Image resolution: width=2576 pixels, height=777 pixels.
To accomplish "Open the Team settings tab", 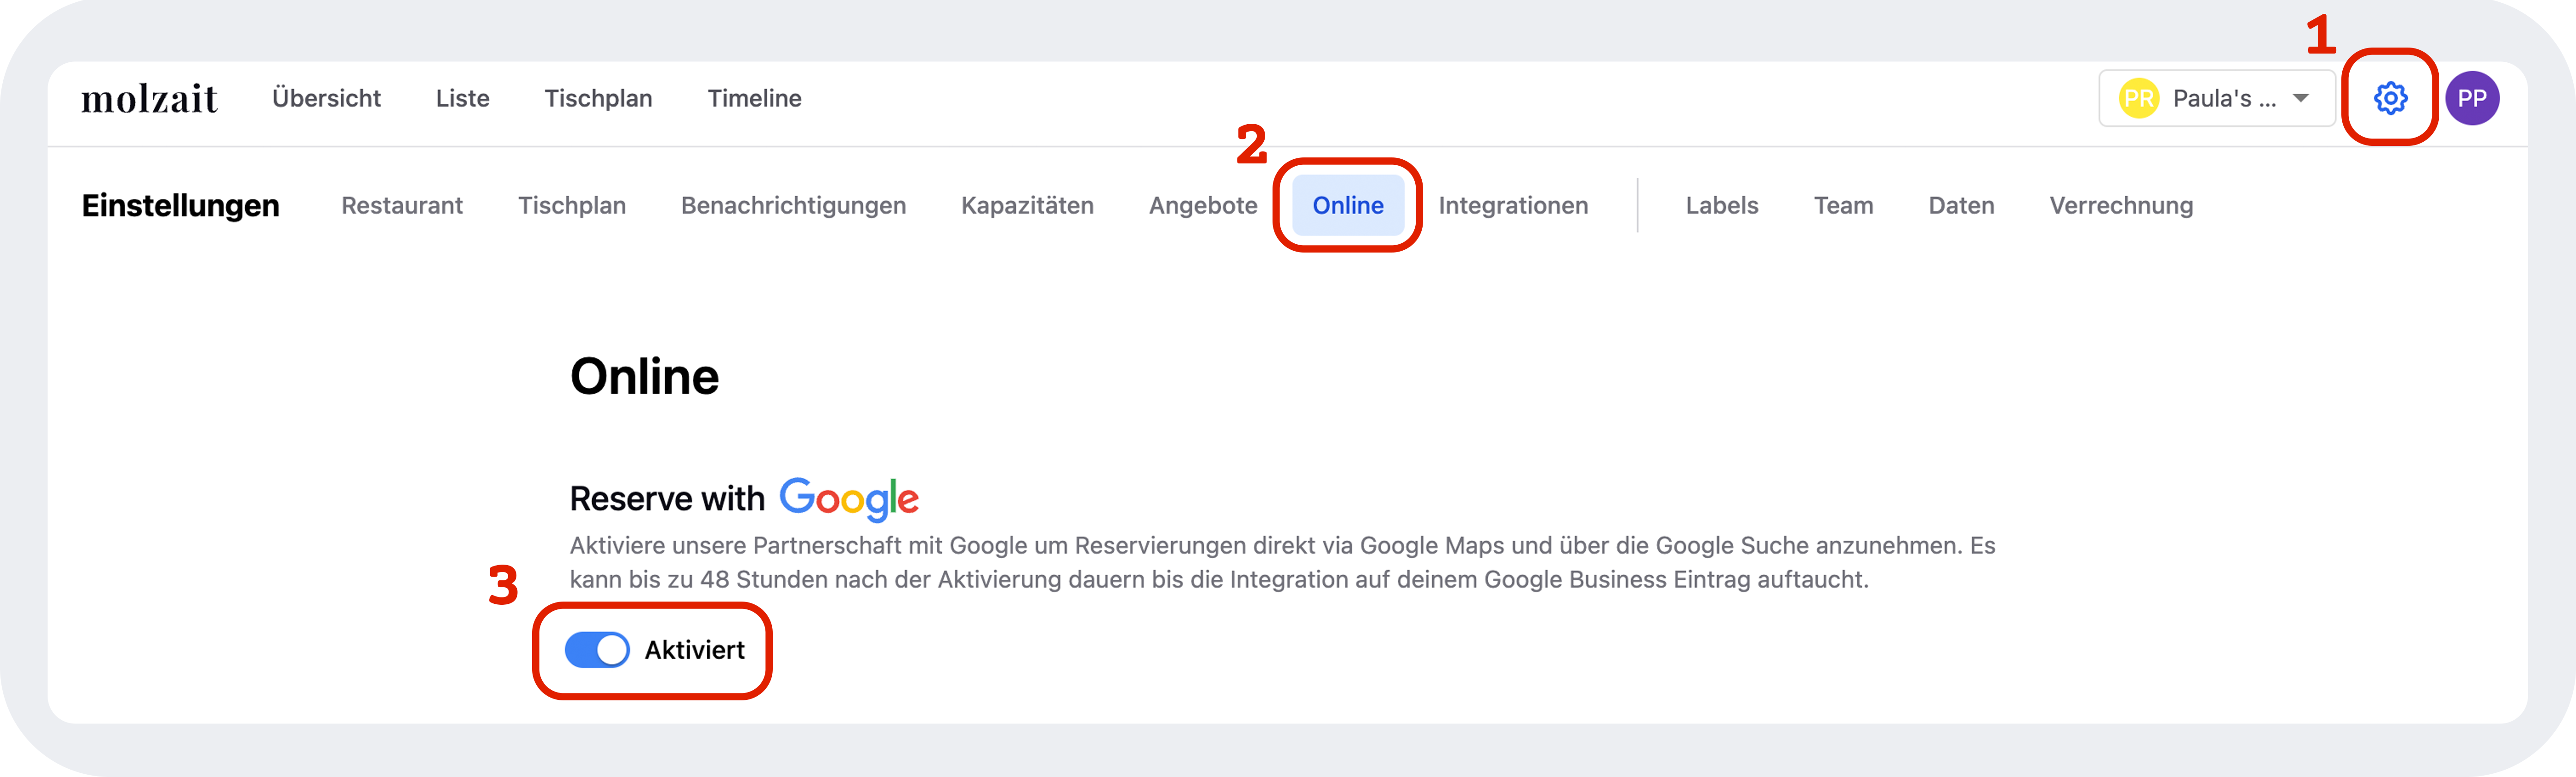I will (1843, 205).
